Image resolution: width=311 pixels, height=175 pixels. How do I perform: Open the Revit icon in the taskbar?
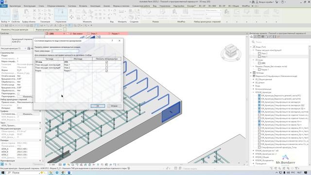[x=69, y=173]
